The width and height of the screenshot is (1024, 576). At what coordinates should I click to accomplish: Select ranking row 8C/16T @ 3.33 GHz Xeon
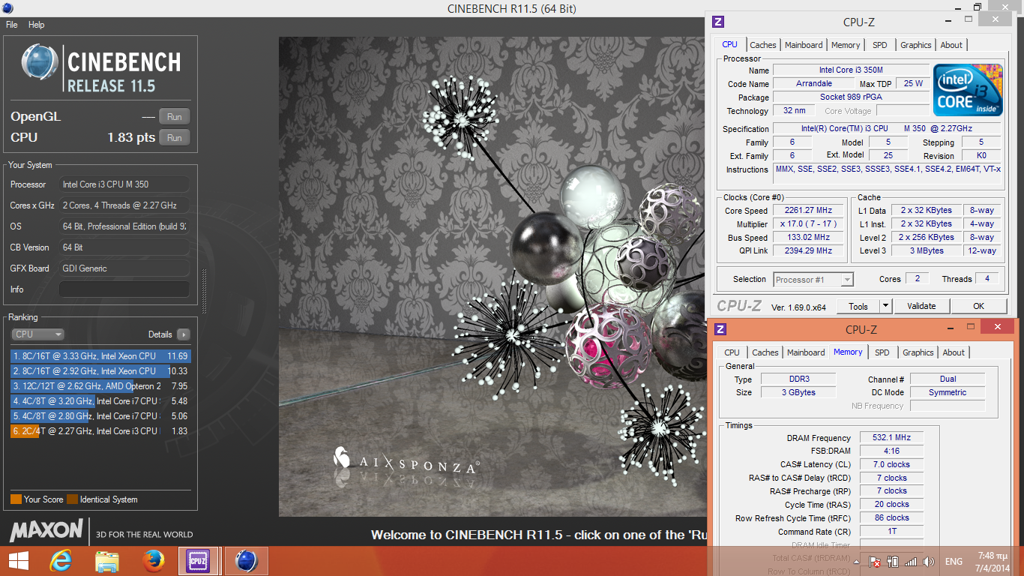click(100, 356)
